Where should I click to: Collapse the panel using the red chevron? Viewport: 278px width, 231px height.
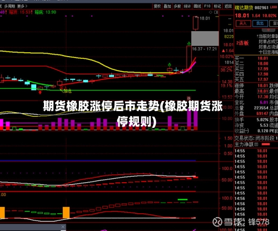click(269, 30)
